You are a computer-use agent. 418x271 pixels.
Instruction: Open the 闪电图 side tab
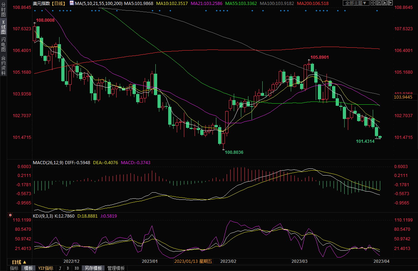3,44
